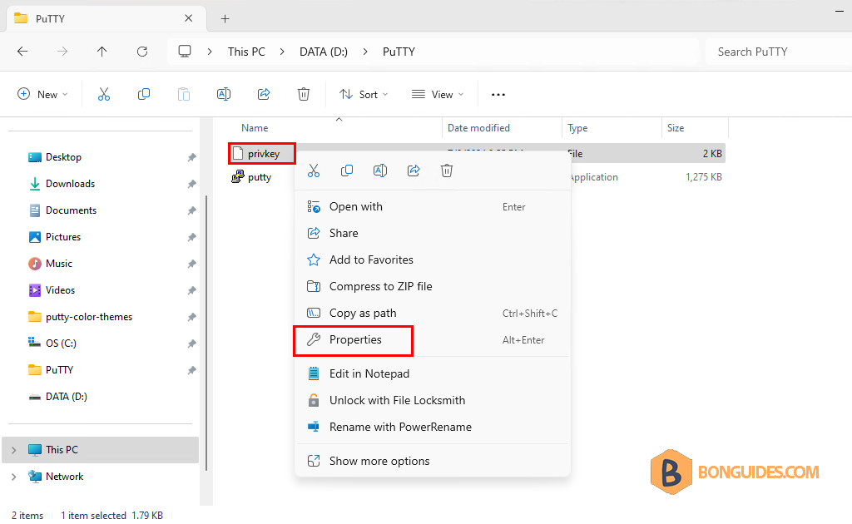Screen dimensions: 852x524
Task: Add a new tab with the plus button
Action: 225,19
